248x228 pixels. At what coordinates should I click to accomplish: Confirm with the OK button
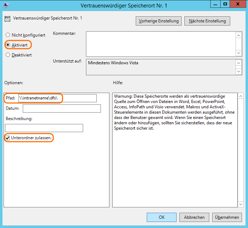tap(162, 217)
